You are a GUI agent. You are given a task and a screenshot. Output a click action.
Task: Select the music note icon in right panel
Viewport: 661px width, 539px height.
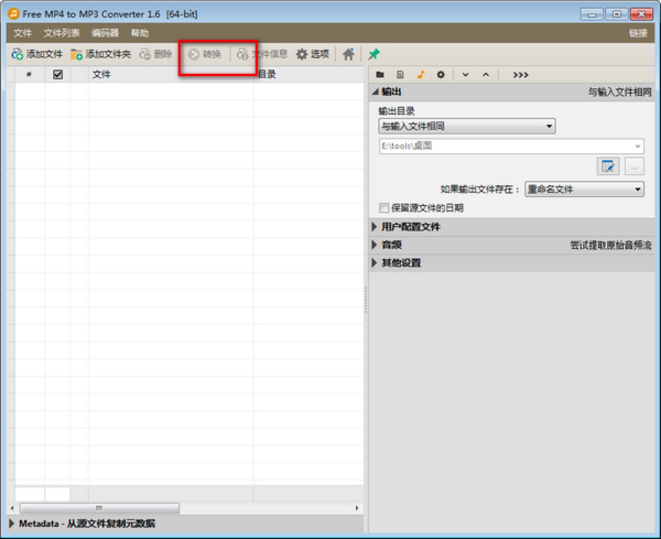[420, 74]
